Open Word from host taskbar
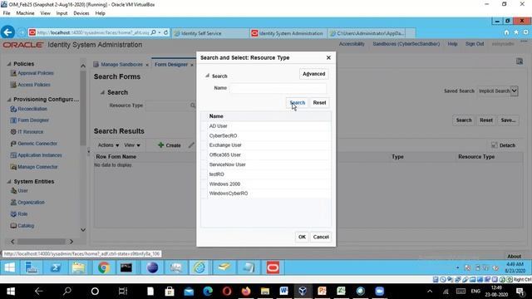Image resolution: width=532 pixels, height=299 pixels. pyautogui.click(x=284, y=291)
